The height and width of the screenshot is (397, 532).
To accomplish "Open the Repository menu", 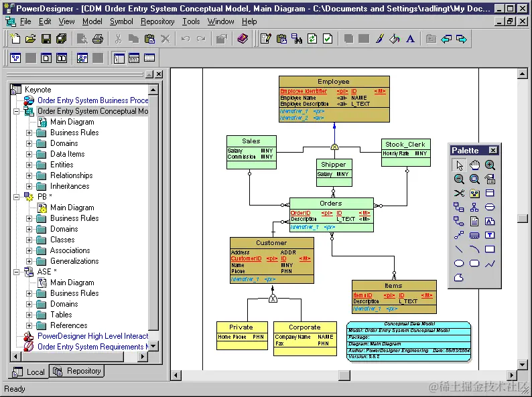I will point(157,21).
